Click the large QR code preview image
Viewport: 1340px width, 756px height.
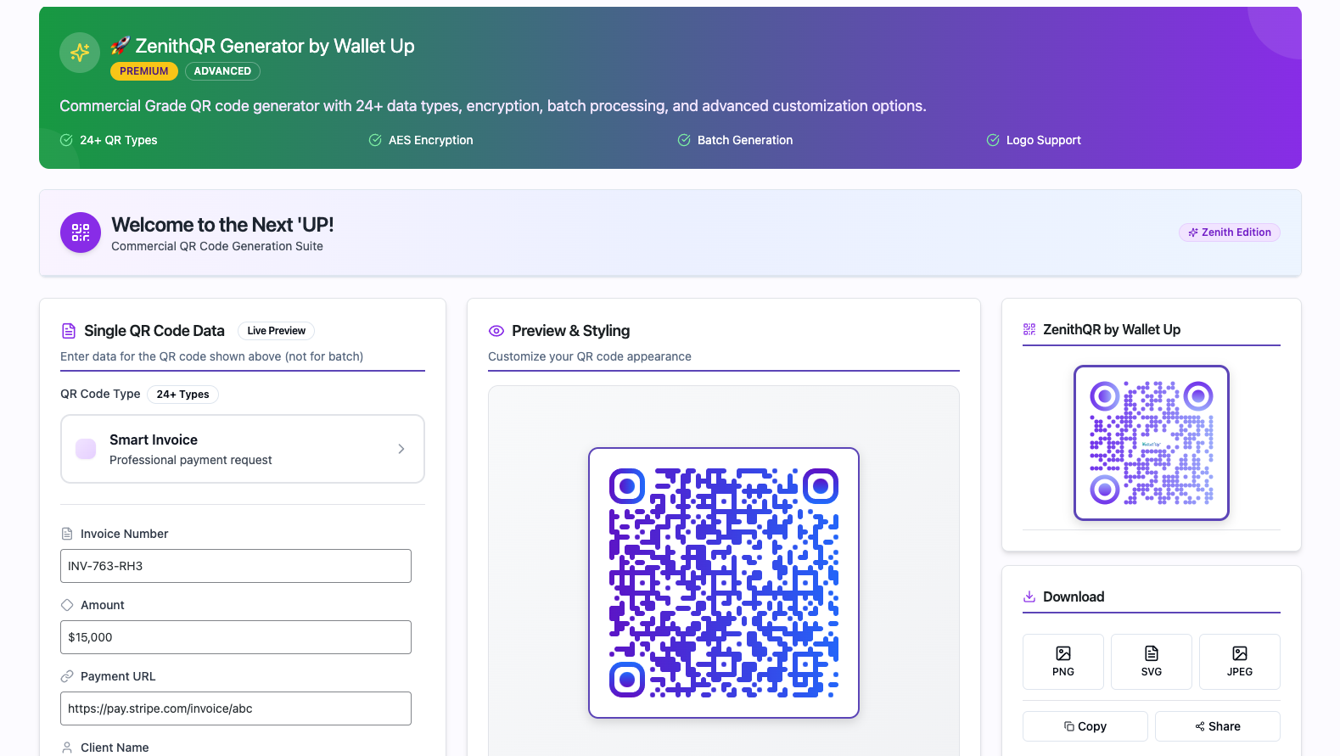pos(724,583)
